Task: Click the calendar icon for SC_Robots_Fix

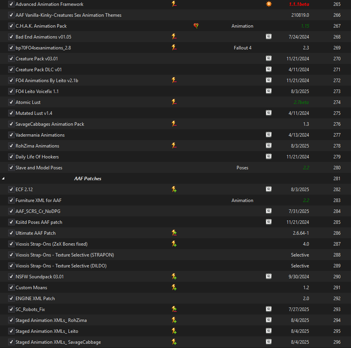Action: coord(269,309)
